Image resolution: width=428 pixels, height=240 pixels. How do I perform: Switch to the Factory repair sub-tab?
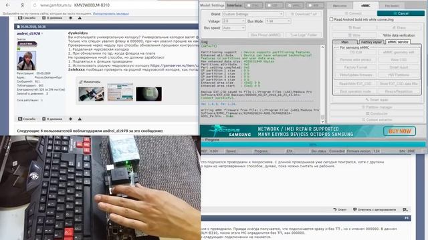(371, 42)
